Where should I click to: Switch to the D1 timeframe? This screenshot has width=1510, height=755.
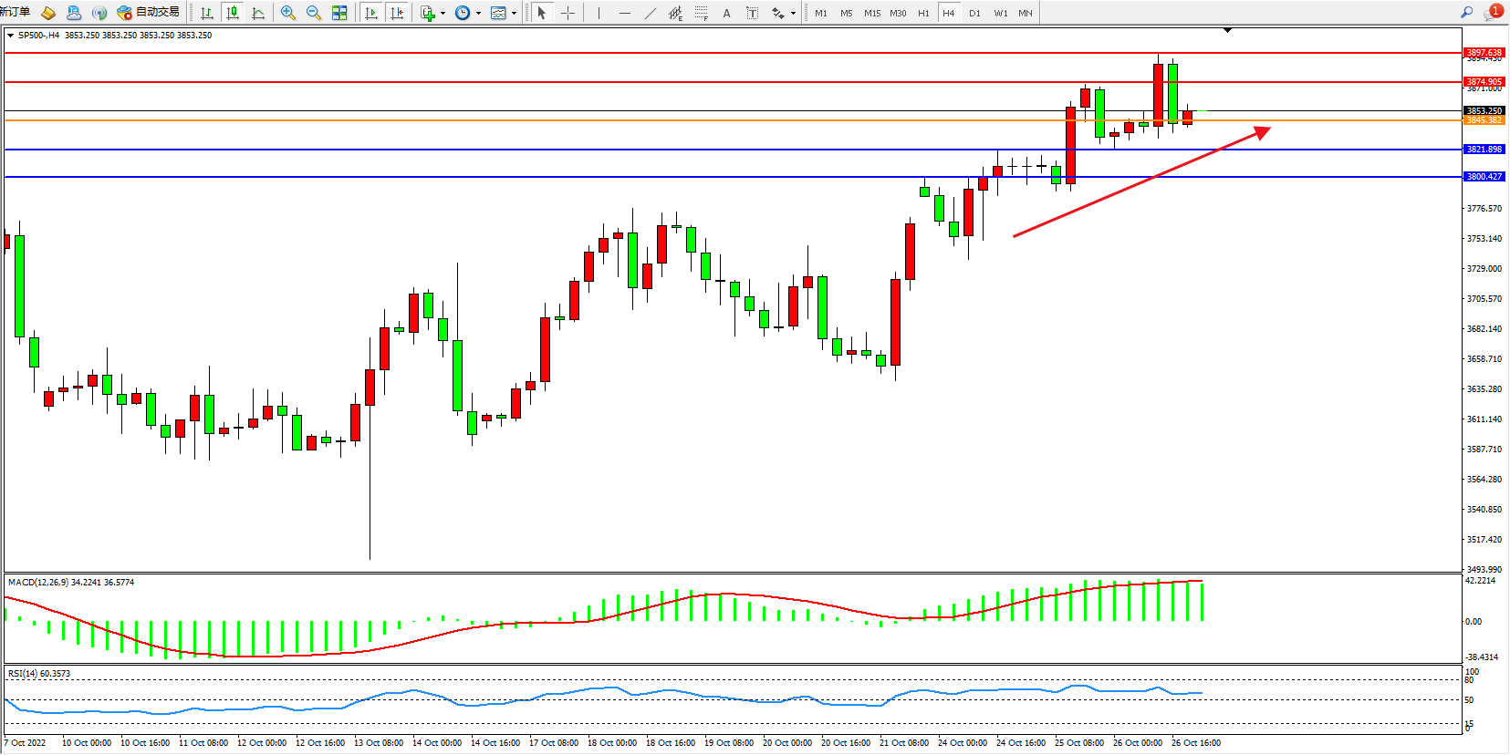974,13
